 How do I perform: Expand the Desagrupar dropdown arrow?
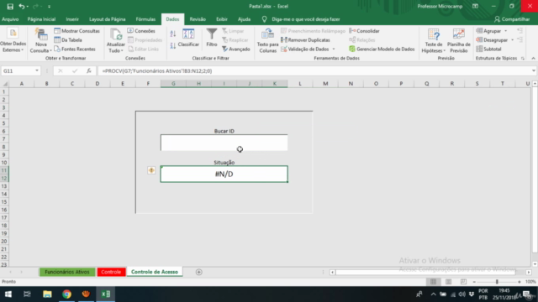coord(512,39)
